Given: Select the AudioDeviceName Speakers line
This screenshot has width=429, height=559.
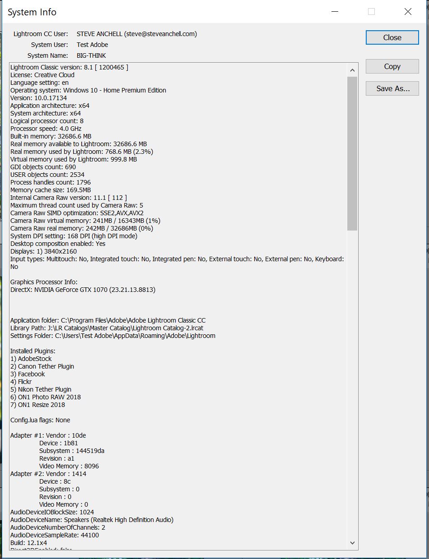Looking at the screenshot, I should click(92, 520).
